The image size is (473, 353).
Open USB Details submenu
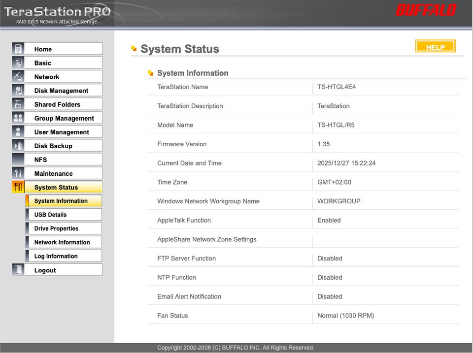(x=64, y=215)
